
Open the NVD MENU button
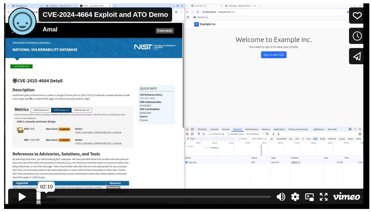click(x=165, y=31)
